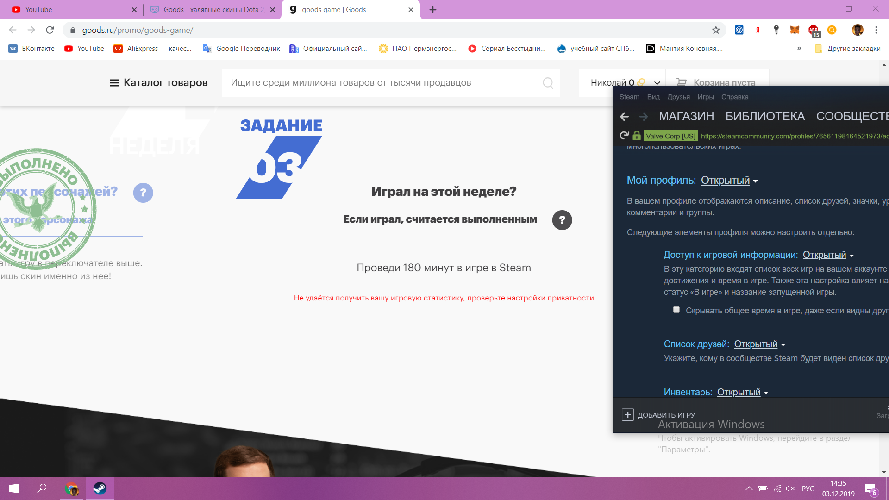This screenshot has width=889, height=500.
Task: Open the AliExpress bookmark
Action: pos(153,49)
